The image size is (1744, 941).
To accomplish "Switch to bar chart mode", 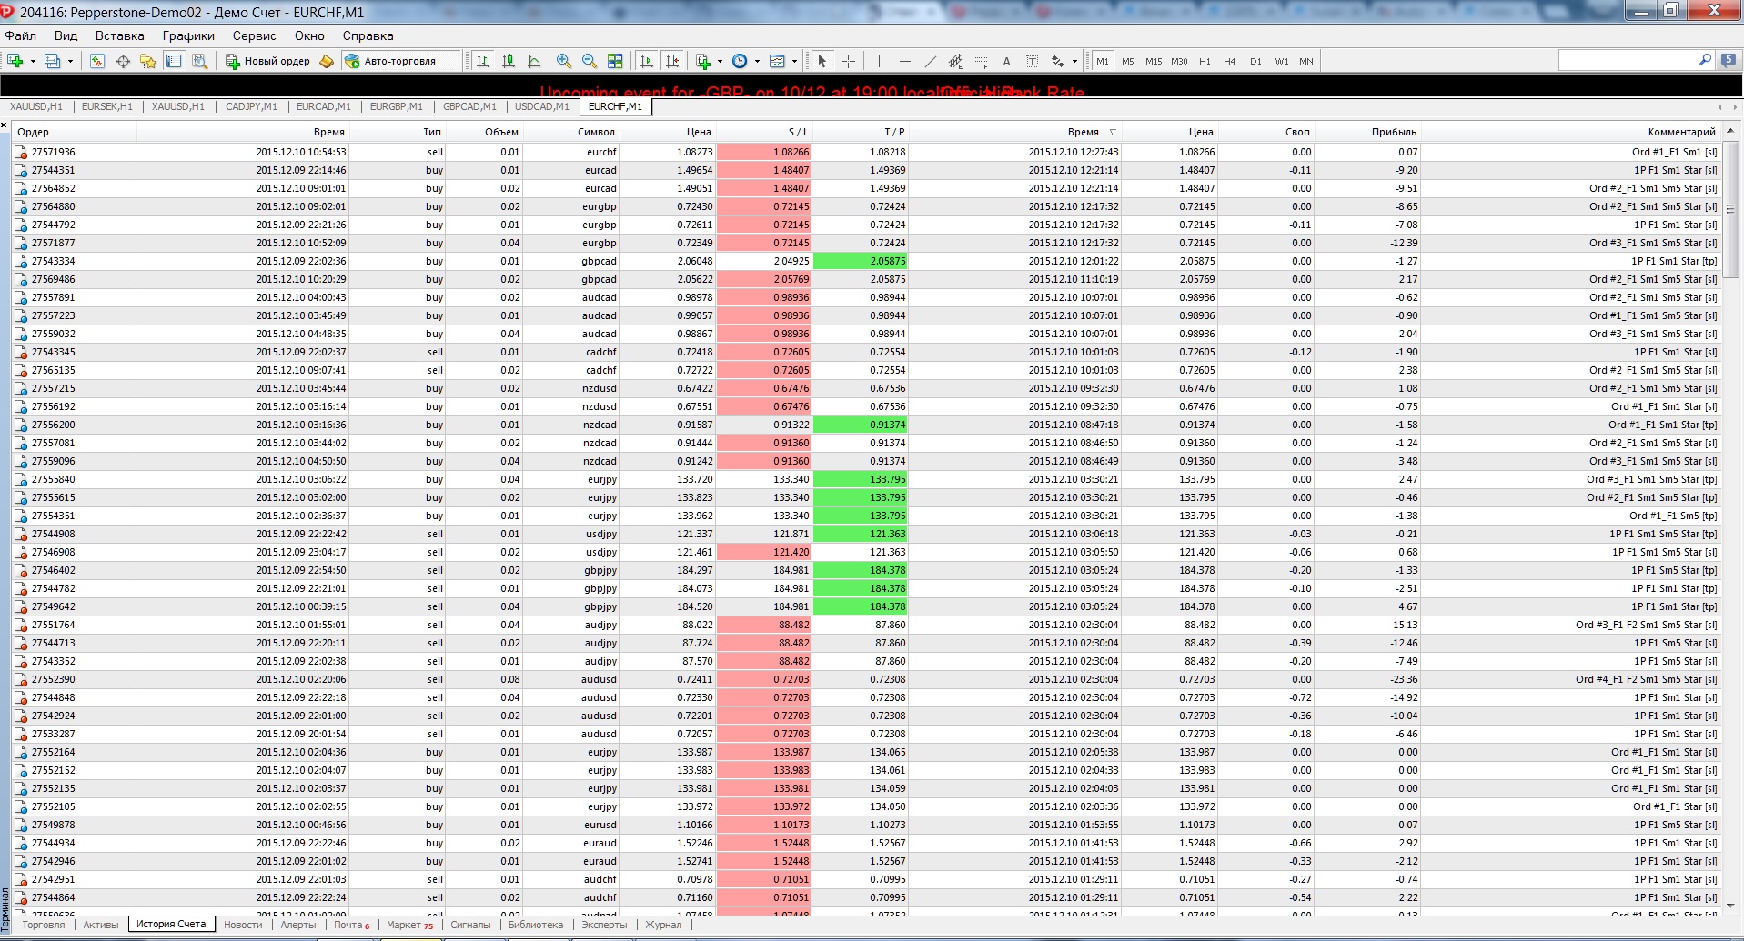I will [483, 61].
